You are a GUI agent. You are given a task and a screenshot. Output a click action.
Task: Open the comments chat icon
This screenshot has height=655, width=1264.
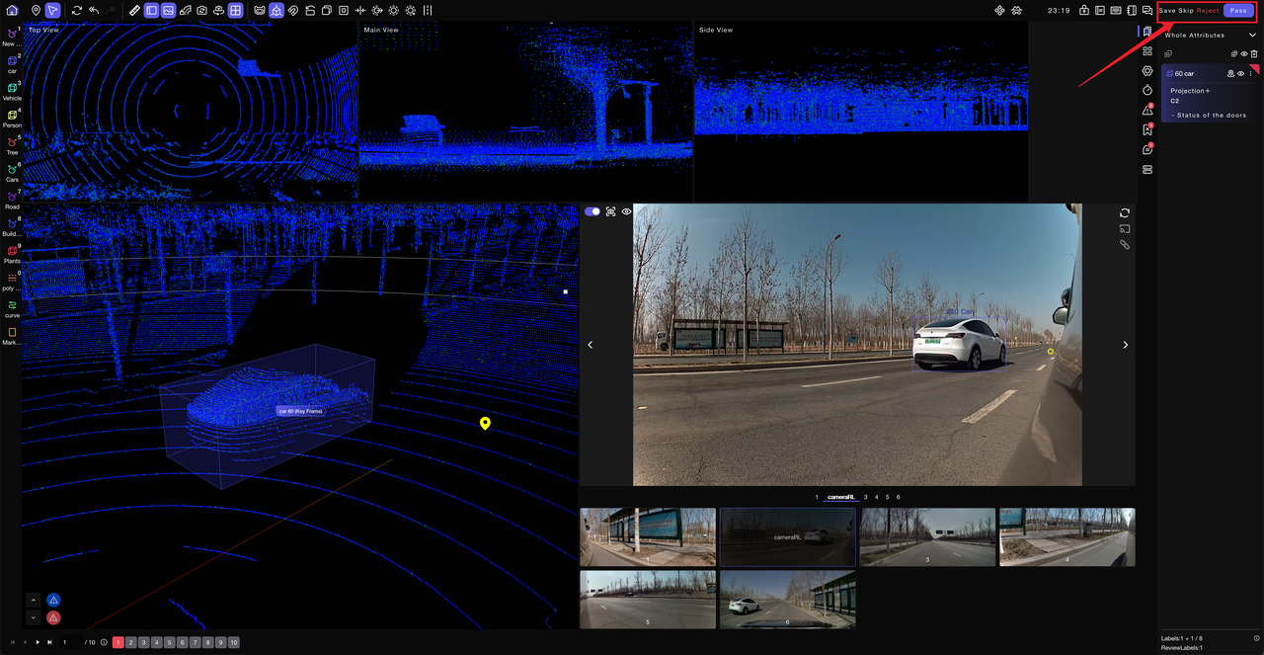coord(1146,150)
